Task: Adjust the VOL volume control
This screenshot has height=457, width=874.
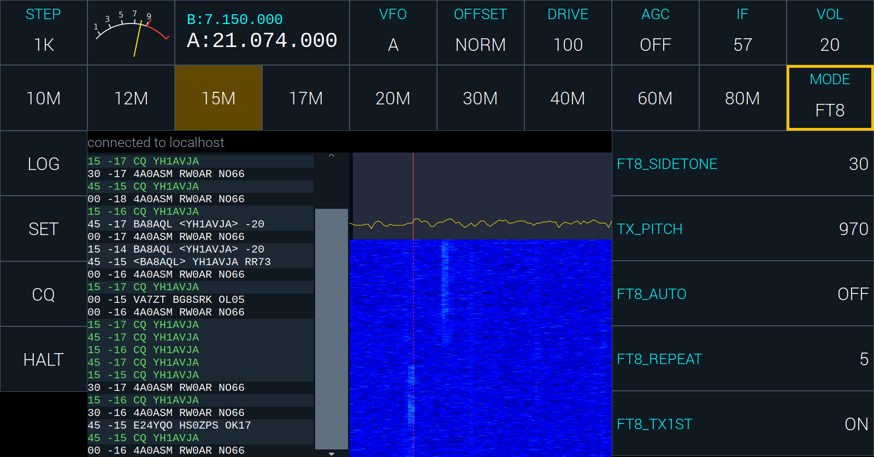Action: point(830,33)
